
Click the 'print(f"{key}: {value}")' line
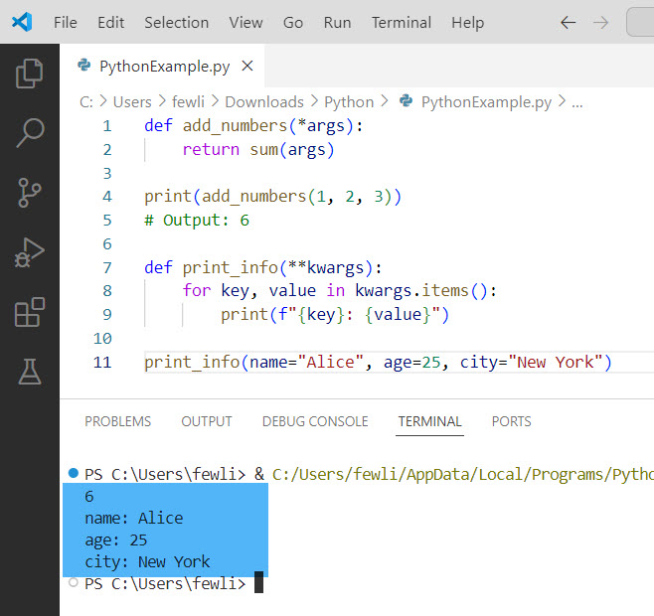click(x=335, y=315)
